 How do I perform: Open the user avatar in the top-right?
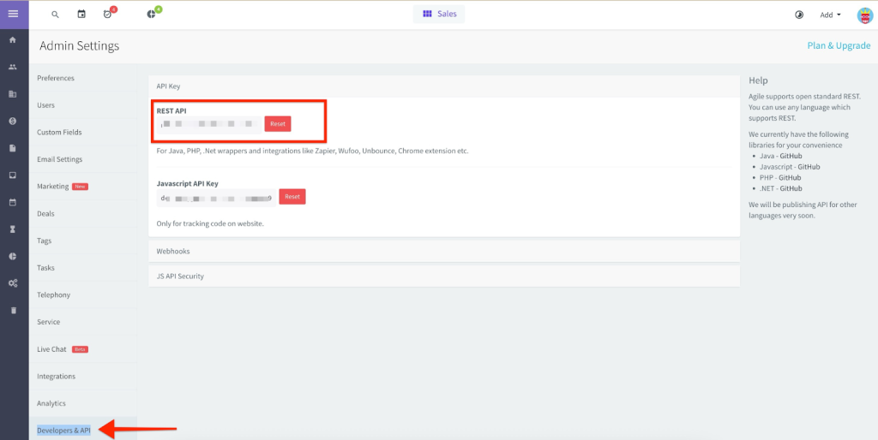(865, 15)
